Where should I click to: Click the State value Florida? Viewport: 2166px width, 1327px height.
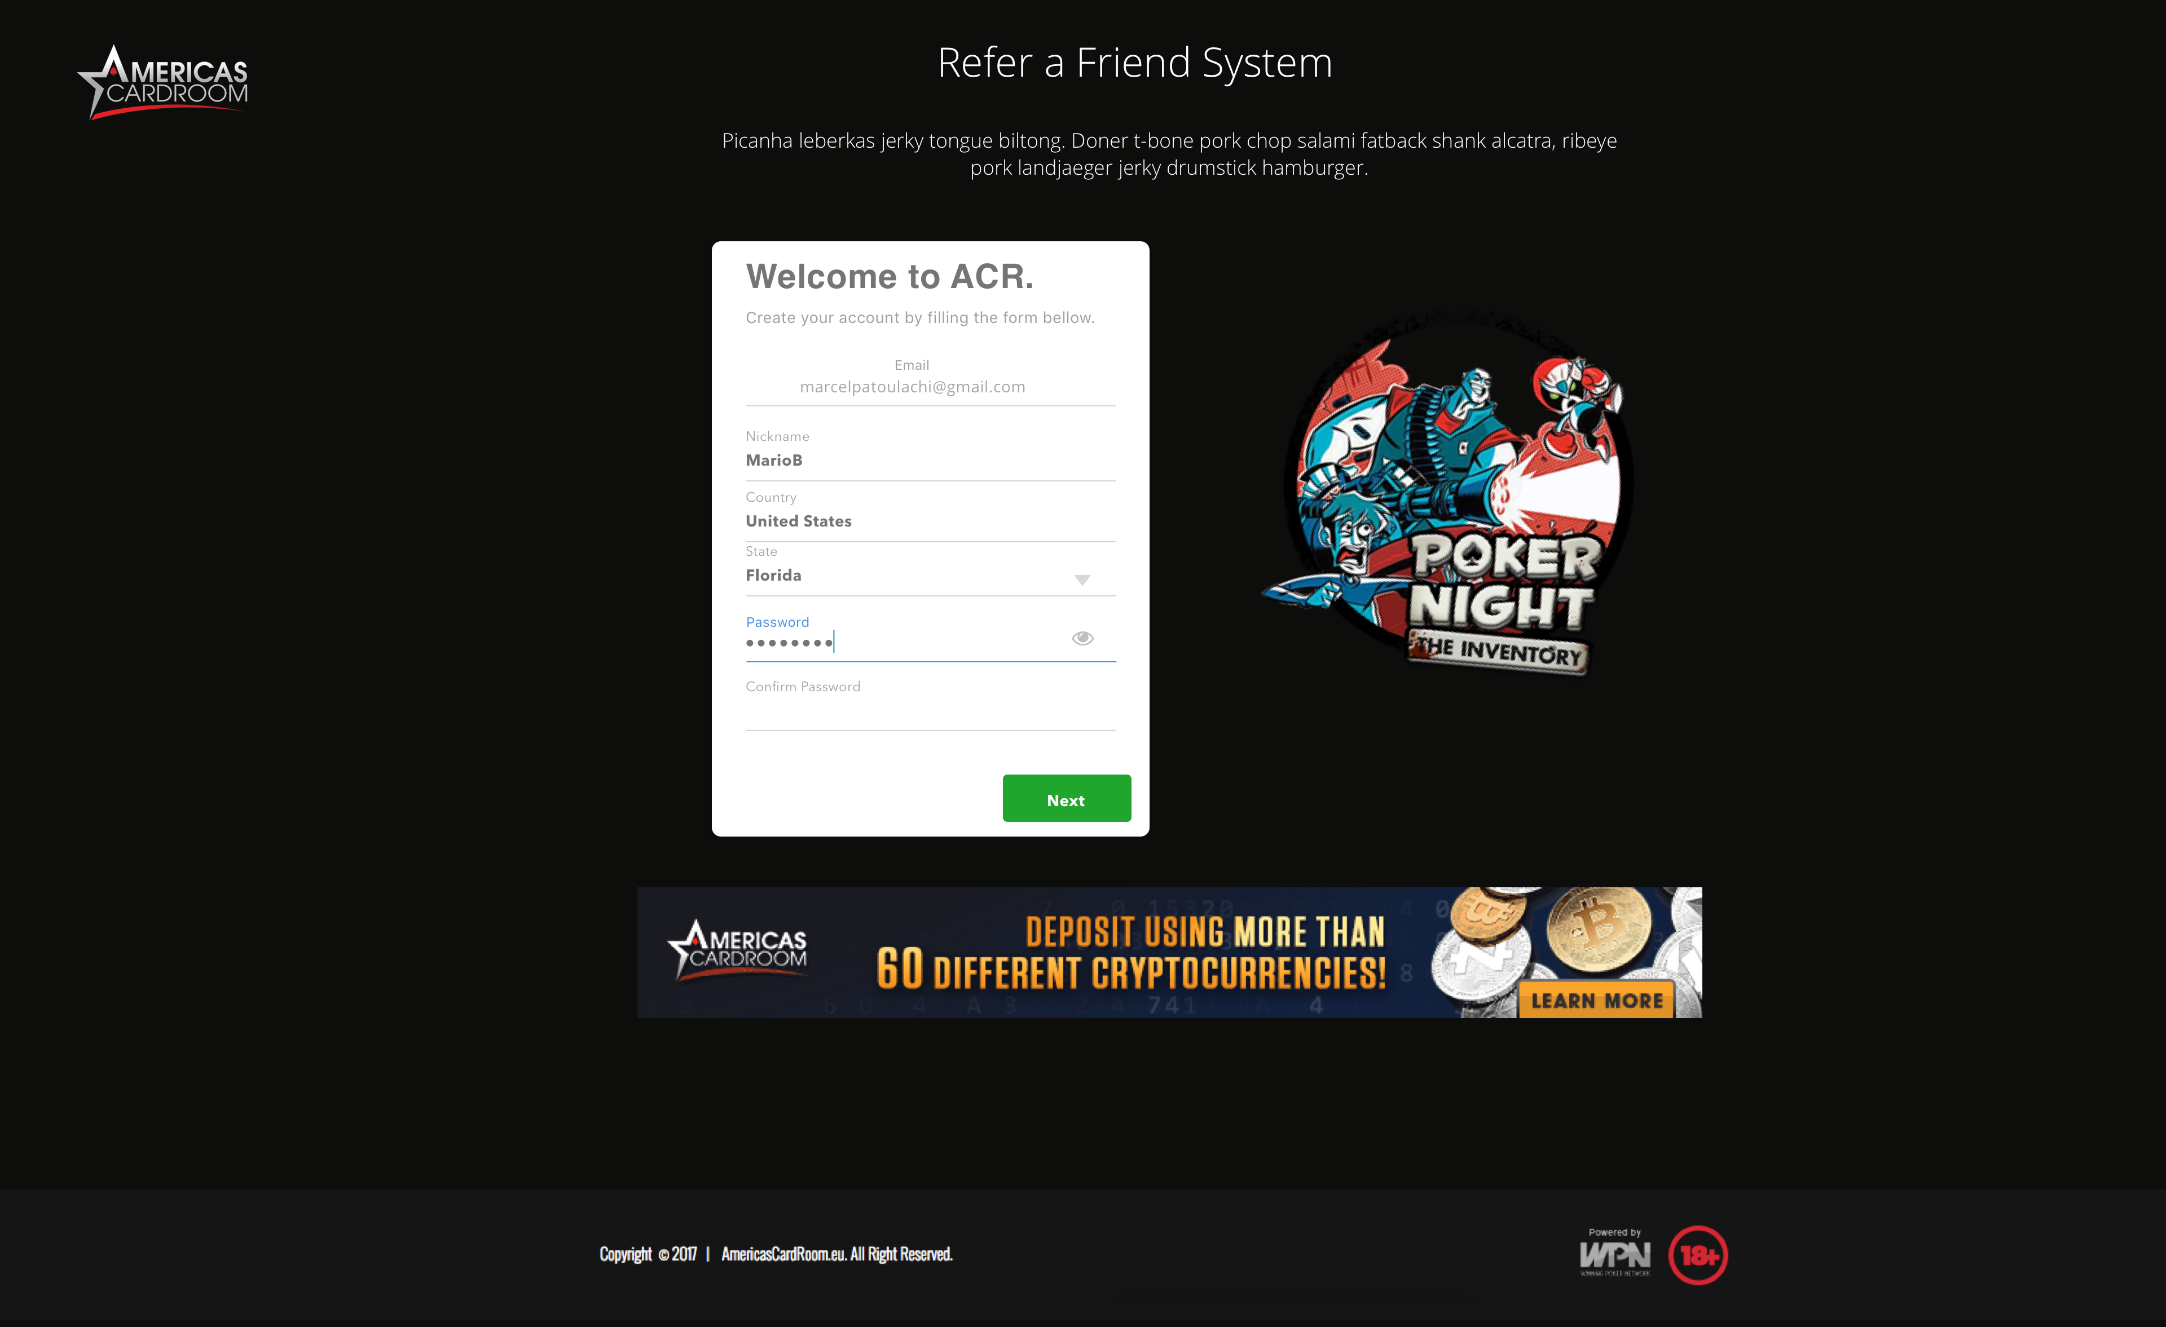click(773, 576)
